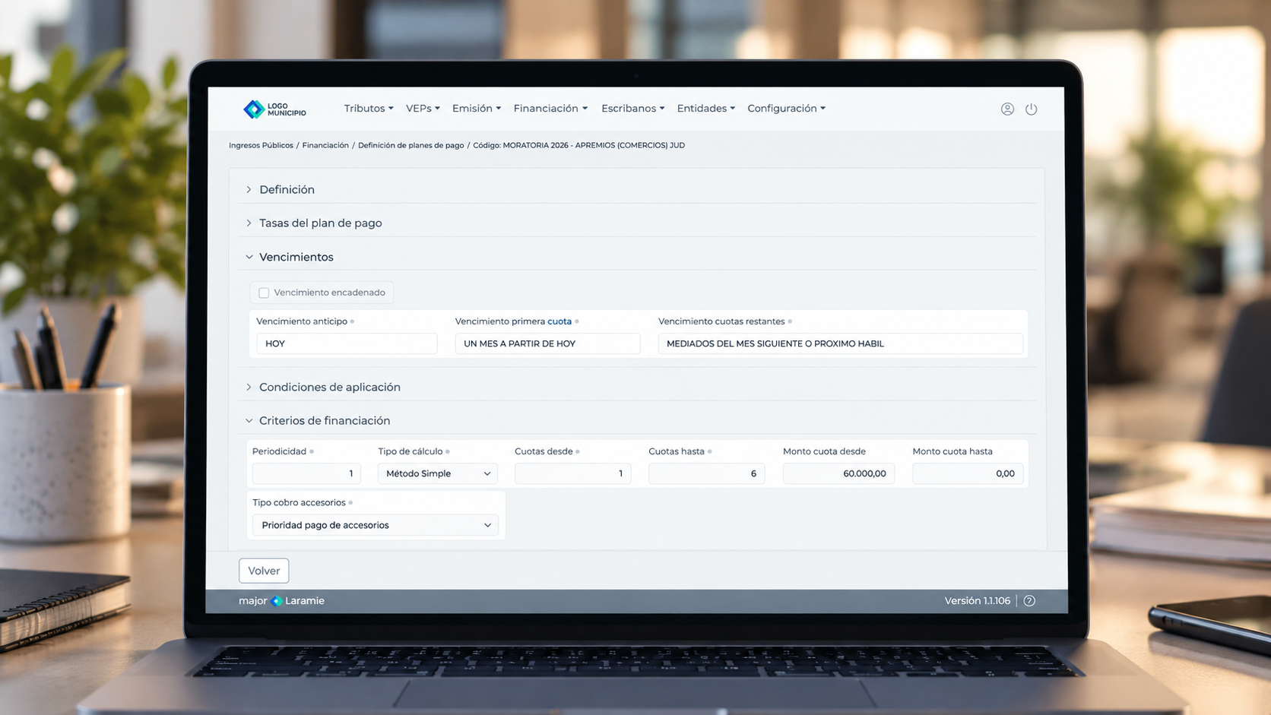This screenshot has width=1271, height=715.
Task: Open the Tipo cobro accesorios dropdown
Action: 376,525
